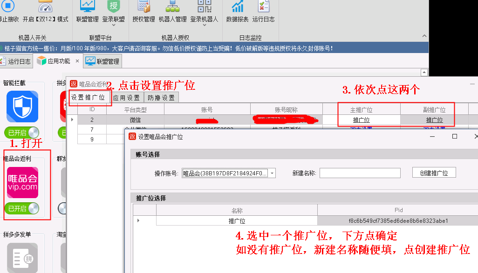Select the 联盟管理 document tab
This screenshot has width=478, height=273.
pos(102,61)
